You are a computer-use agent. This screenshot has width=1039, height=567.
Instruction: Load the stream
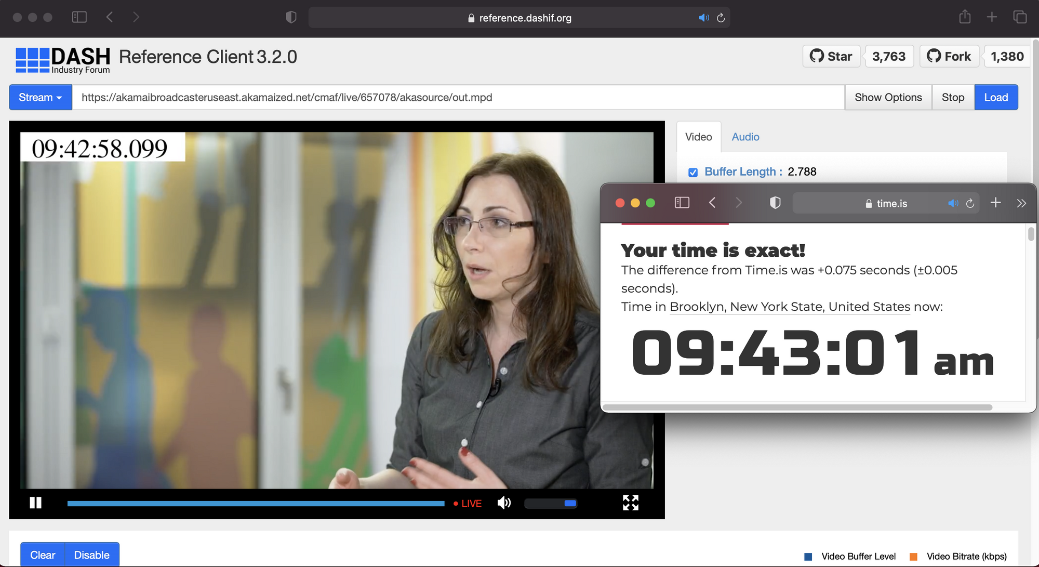[996, 97]
